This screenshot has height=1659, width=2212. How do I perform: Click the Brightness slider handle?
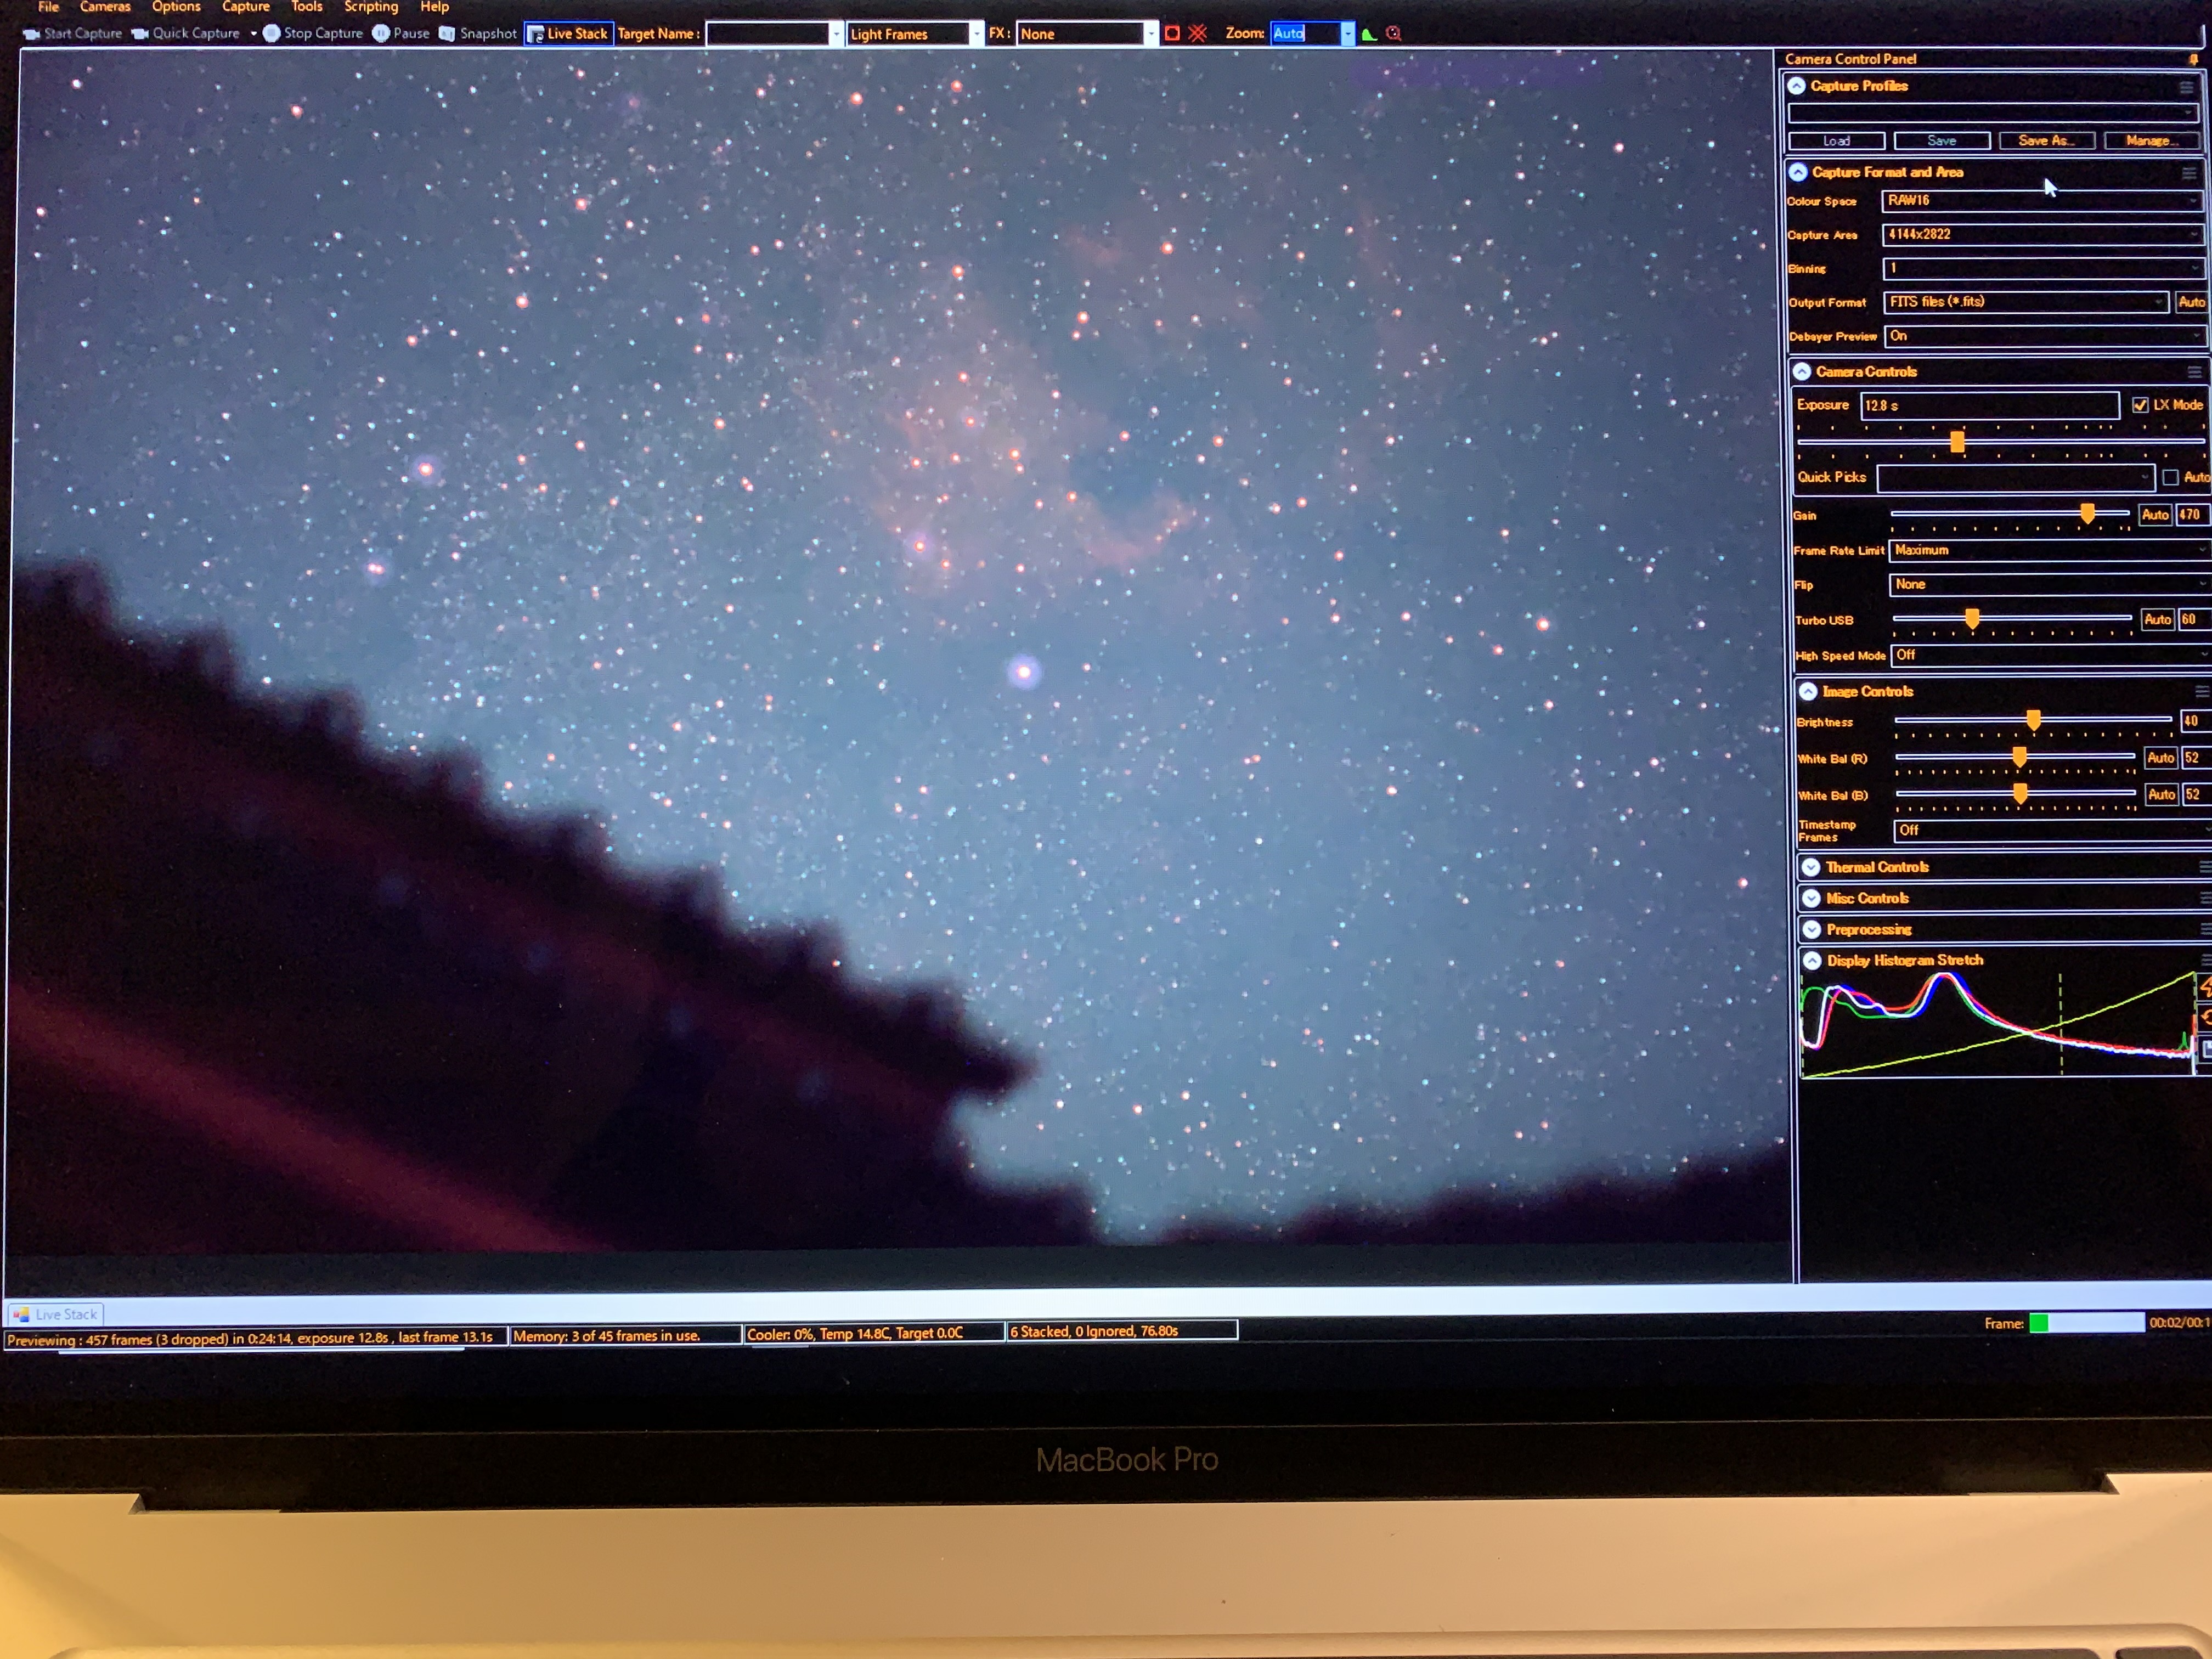2033,720
